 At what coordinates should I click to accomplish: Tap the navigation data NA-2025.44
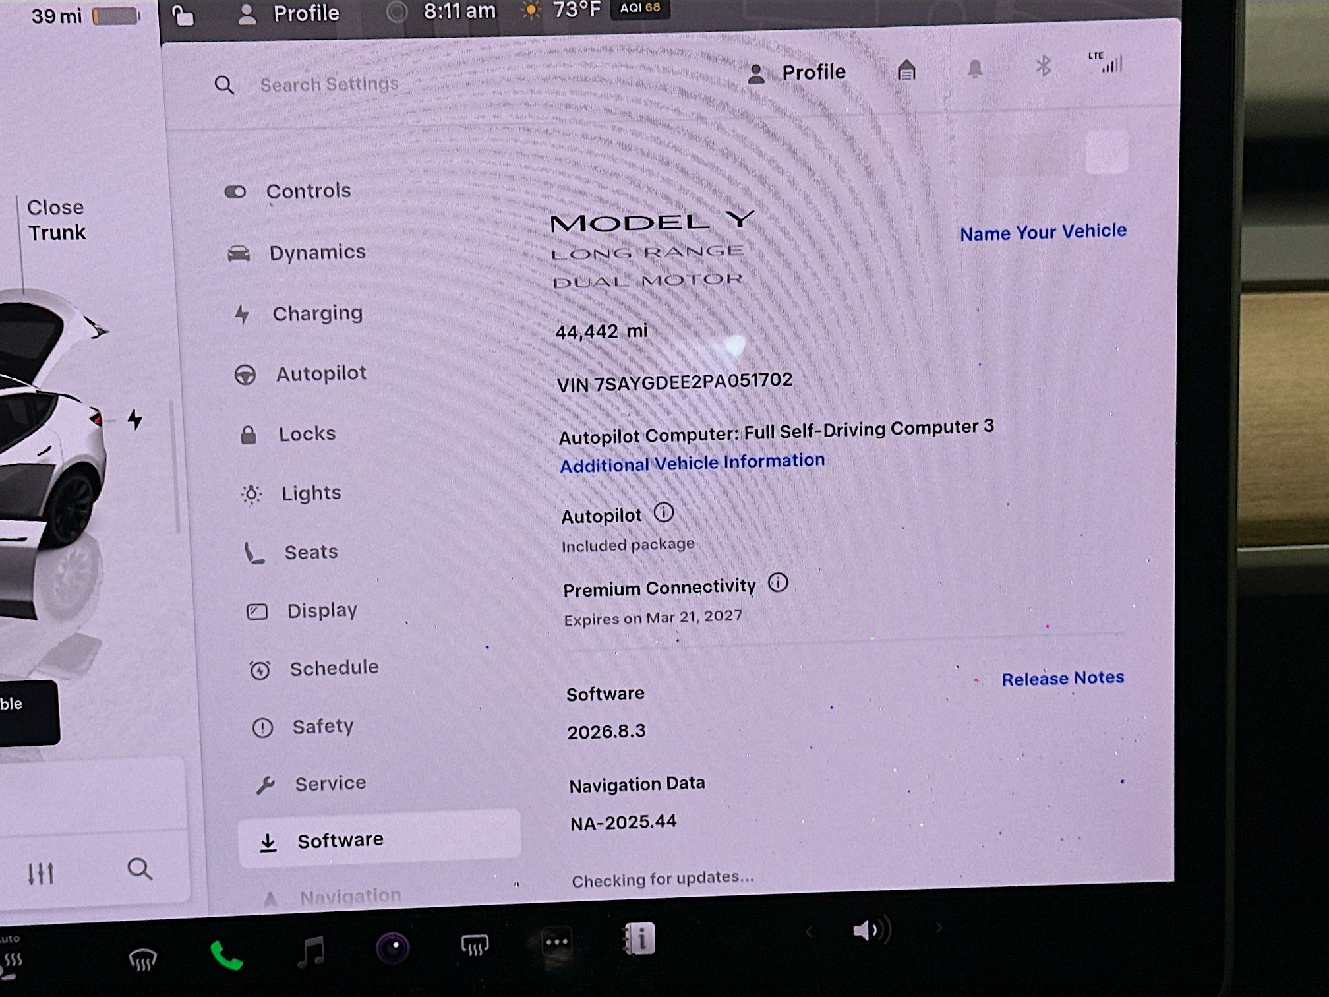624,822
